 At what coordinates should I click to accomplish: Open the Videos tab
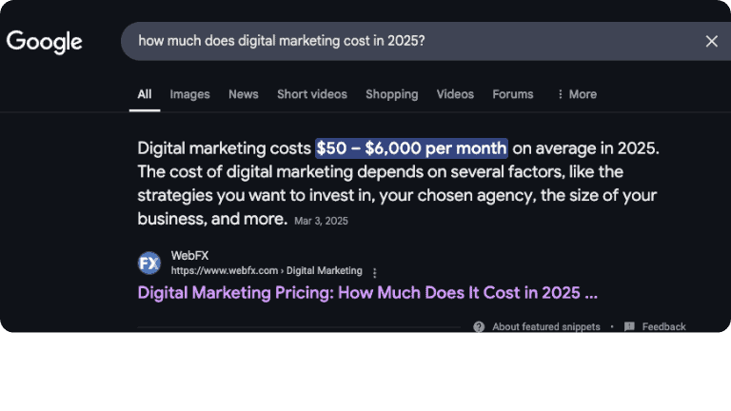(x=455, y=94)
